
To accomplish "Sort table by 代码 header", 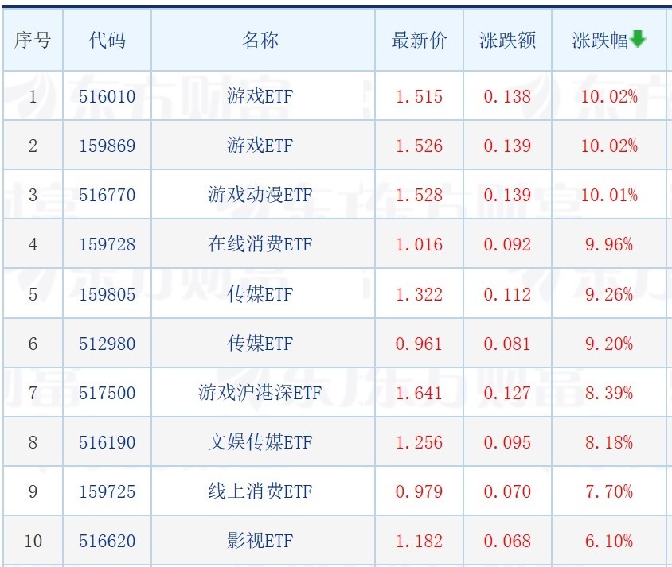I will tap(107, 41).
